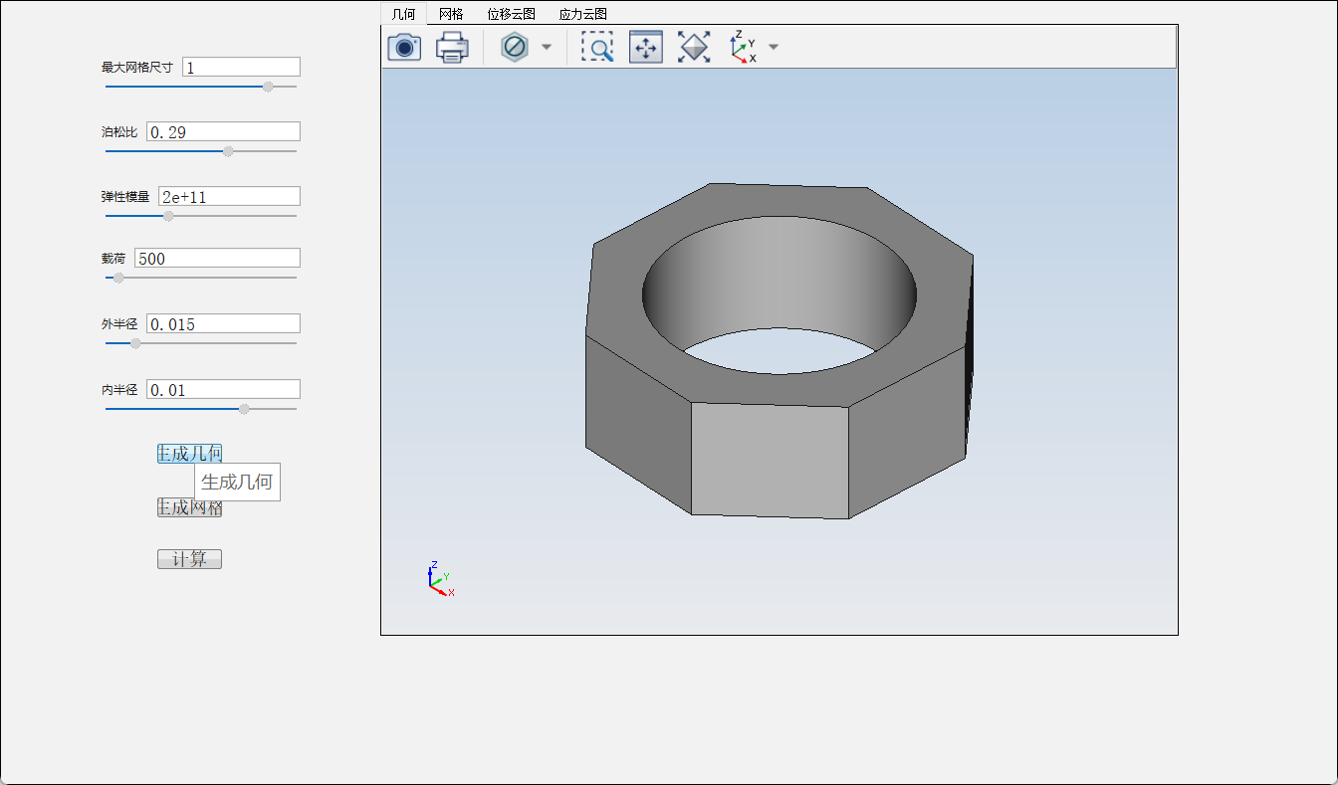Click the 外半径 slider handle
The width and height of the screenshot is (1338, 785).
point(135,343)
